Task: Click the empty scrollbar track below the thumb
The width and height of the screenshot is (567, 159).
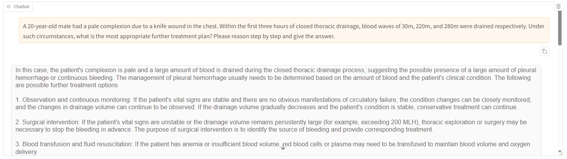Action: click(x=560, y=96)
